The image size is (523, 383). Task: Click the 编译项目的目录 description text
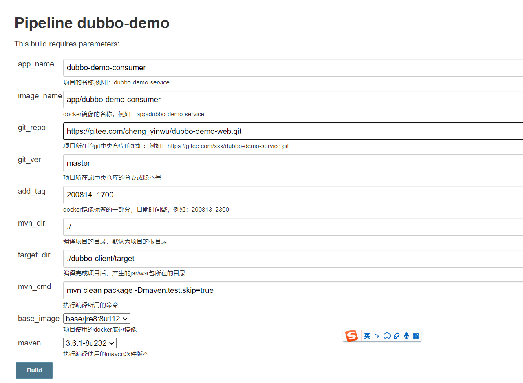[115, 241]
